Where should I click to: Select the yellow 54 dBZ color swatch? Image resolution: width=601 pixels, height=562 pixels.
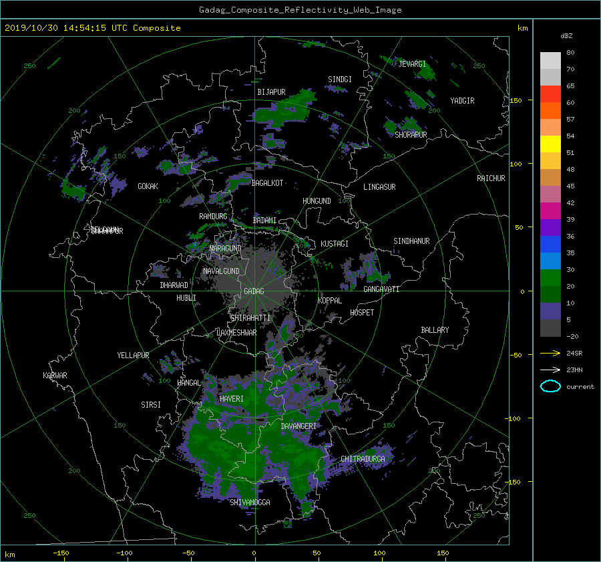pyautogui.click(x=550, y=144)
